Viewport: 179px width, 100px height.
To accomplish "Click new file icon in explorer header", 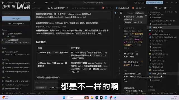I will pyautogui.click(x=165, y=12).
